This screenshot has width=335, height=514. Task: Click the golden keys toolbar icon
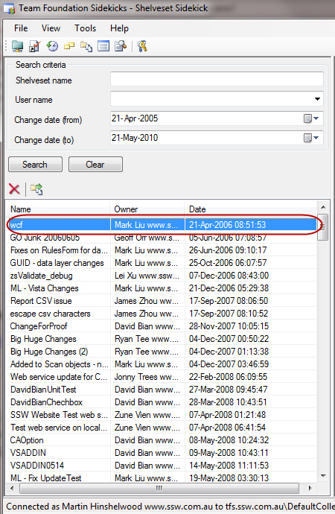142,46
